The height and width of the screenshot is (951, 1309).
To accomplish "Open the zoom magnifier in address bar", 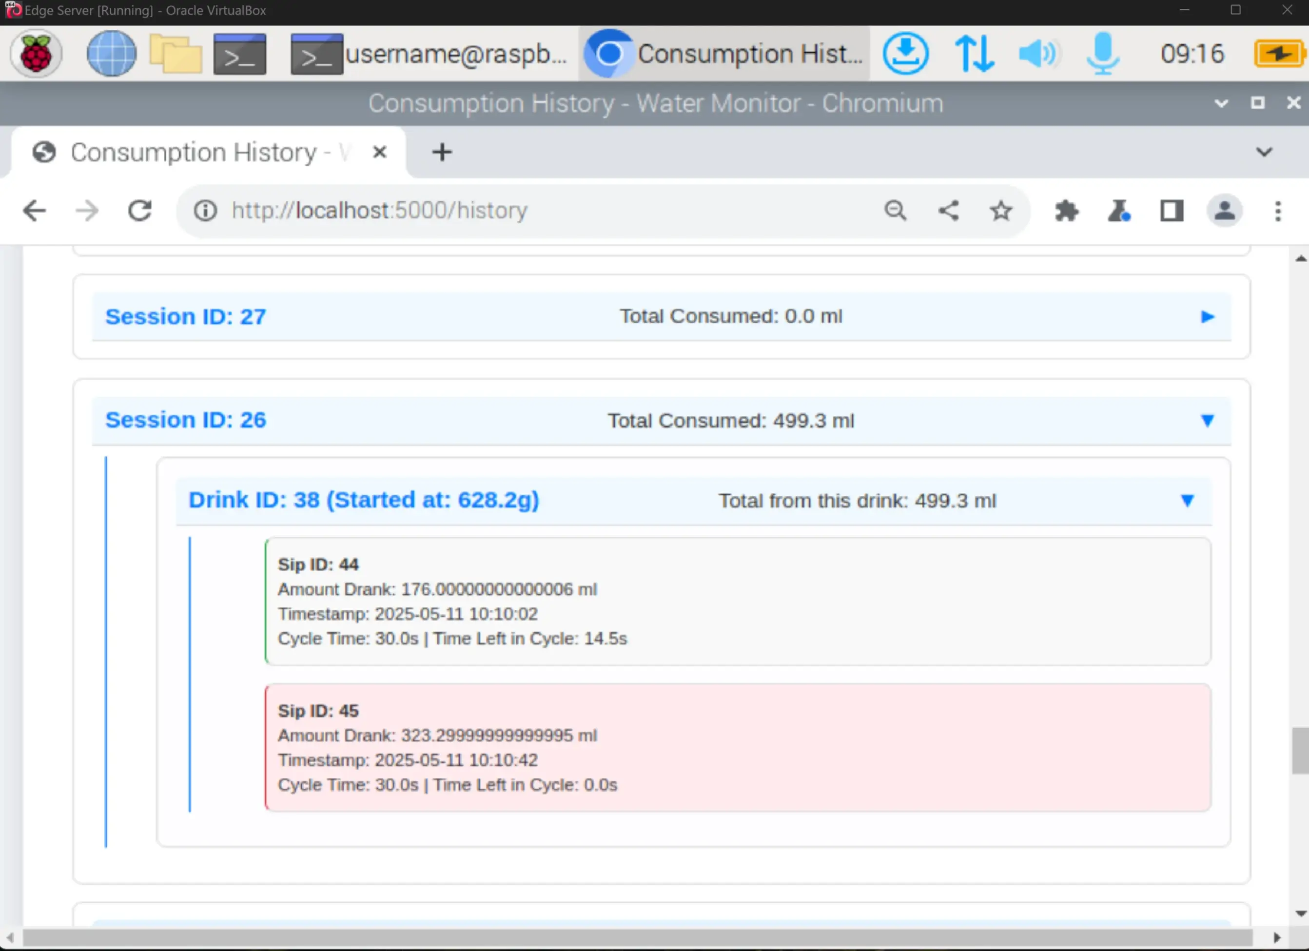I will tap(895, 211).
